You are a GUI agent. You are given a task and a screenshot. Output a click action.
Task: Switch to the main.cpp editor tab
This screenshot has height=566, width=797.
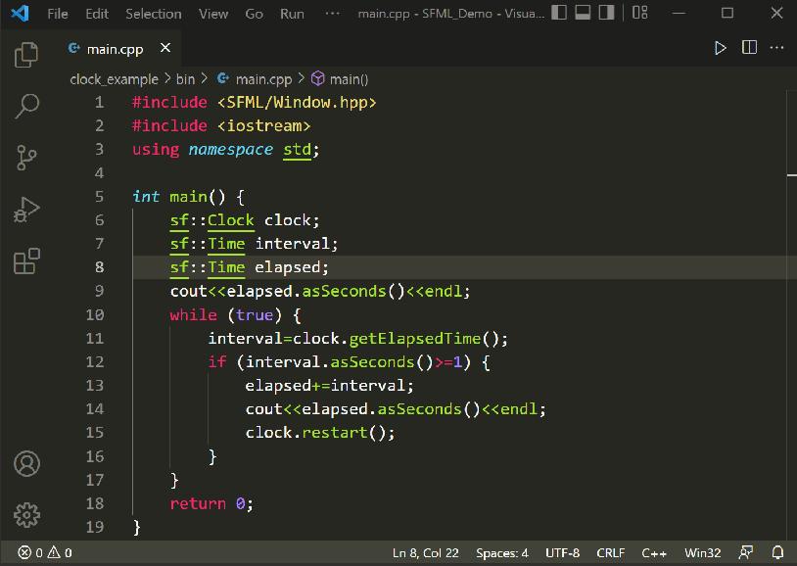(114, 47)
